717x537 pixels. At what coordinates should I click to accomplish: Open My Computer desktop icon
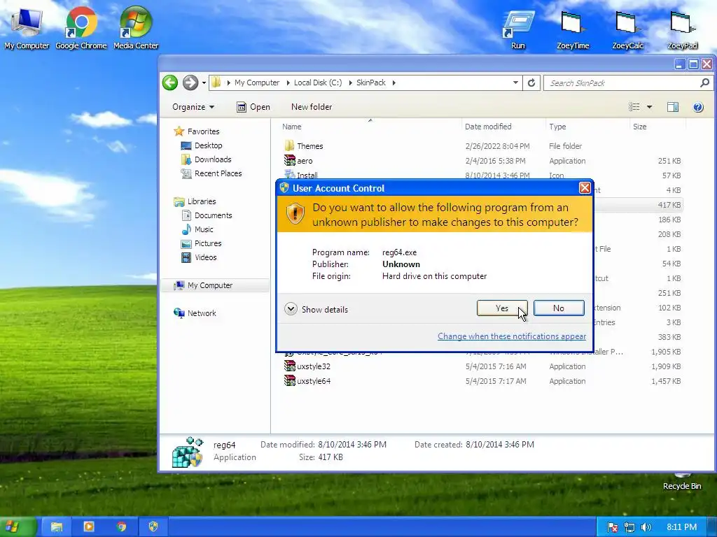[x=27, y=28]
